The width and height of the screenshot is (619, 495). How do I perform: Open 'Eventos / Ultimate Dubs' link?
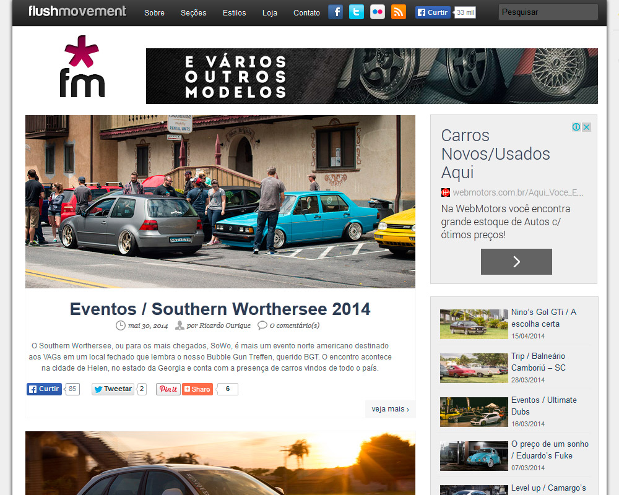coord(544,406)
